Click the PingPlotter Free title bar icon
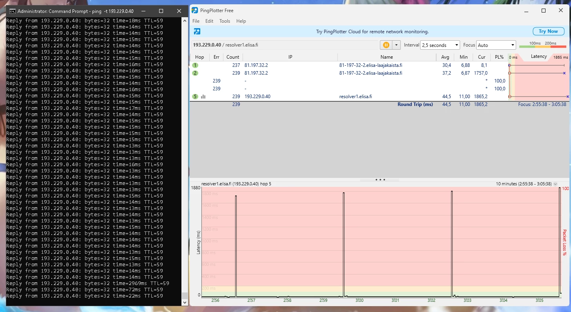 (195, 11)
